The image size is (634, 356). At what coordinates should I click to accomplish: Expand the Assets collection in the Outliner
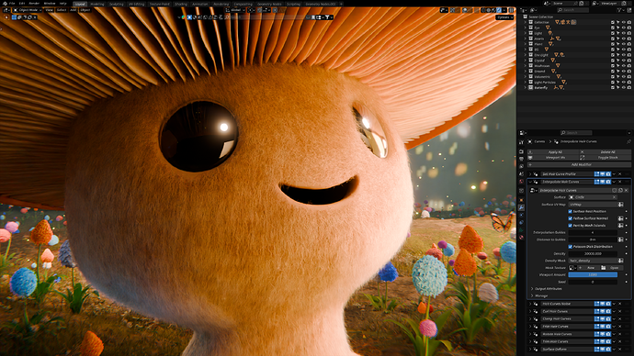click(526, 39)
